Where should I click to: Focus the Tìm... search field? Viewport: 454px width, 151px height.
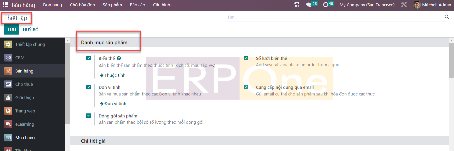333,17
